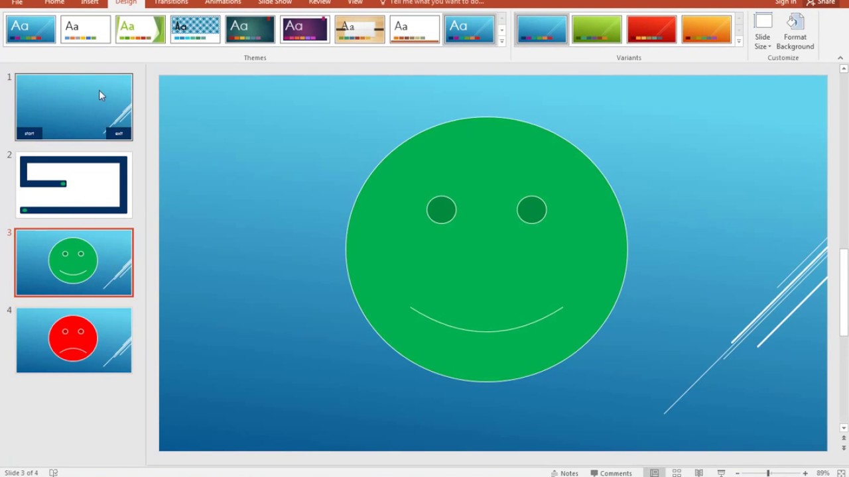Apply the blue diamond-pattern theme
Image resolution: width=849 pixels, height=477 pixels.
click(195, 30)
